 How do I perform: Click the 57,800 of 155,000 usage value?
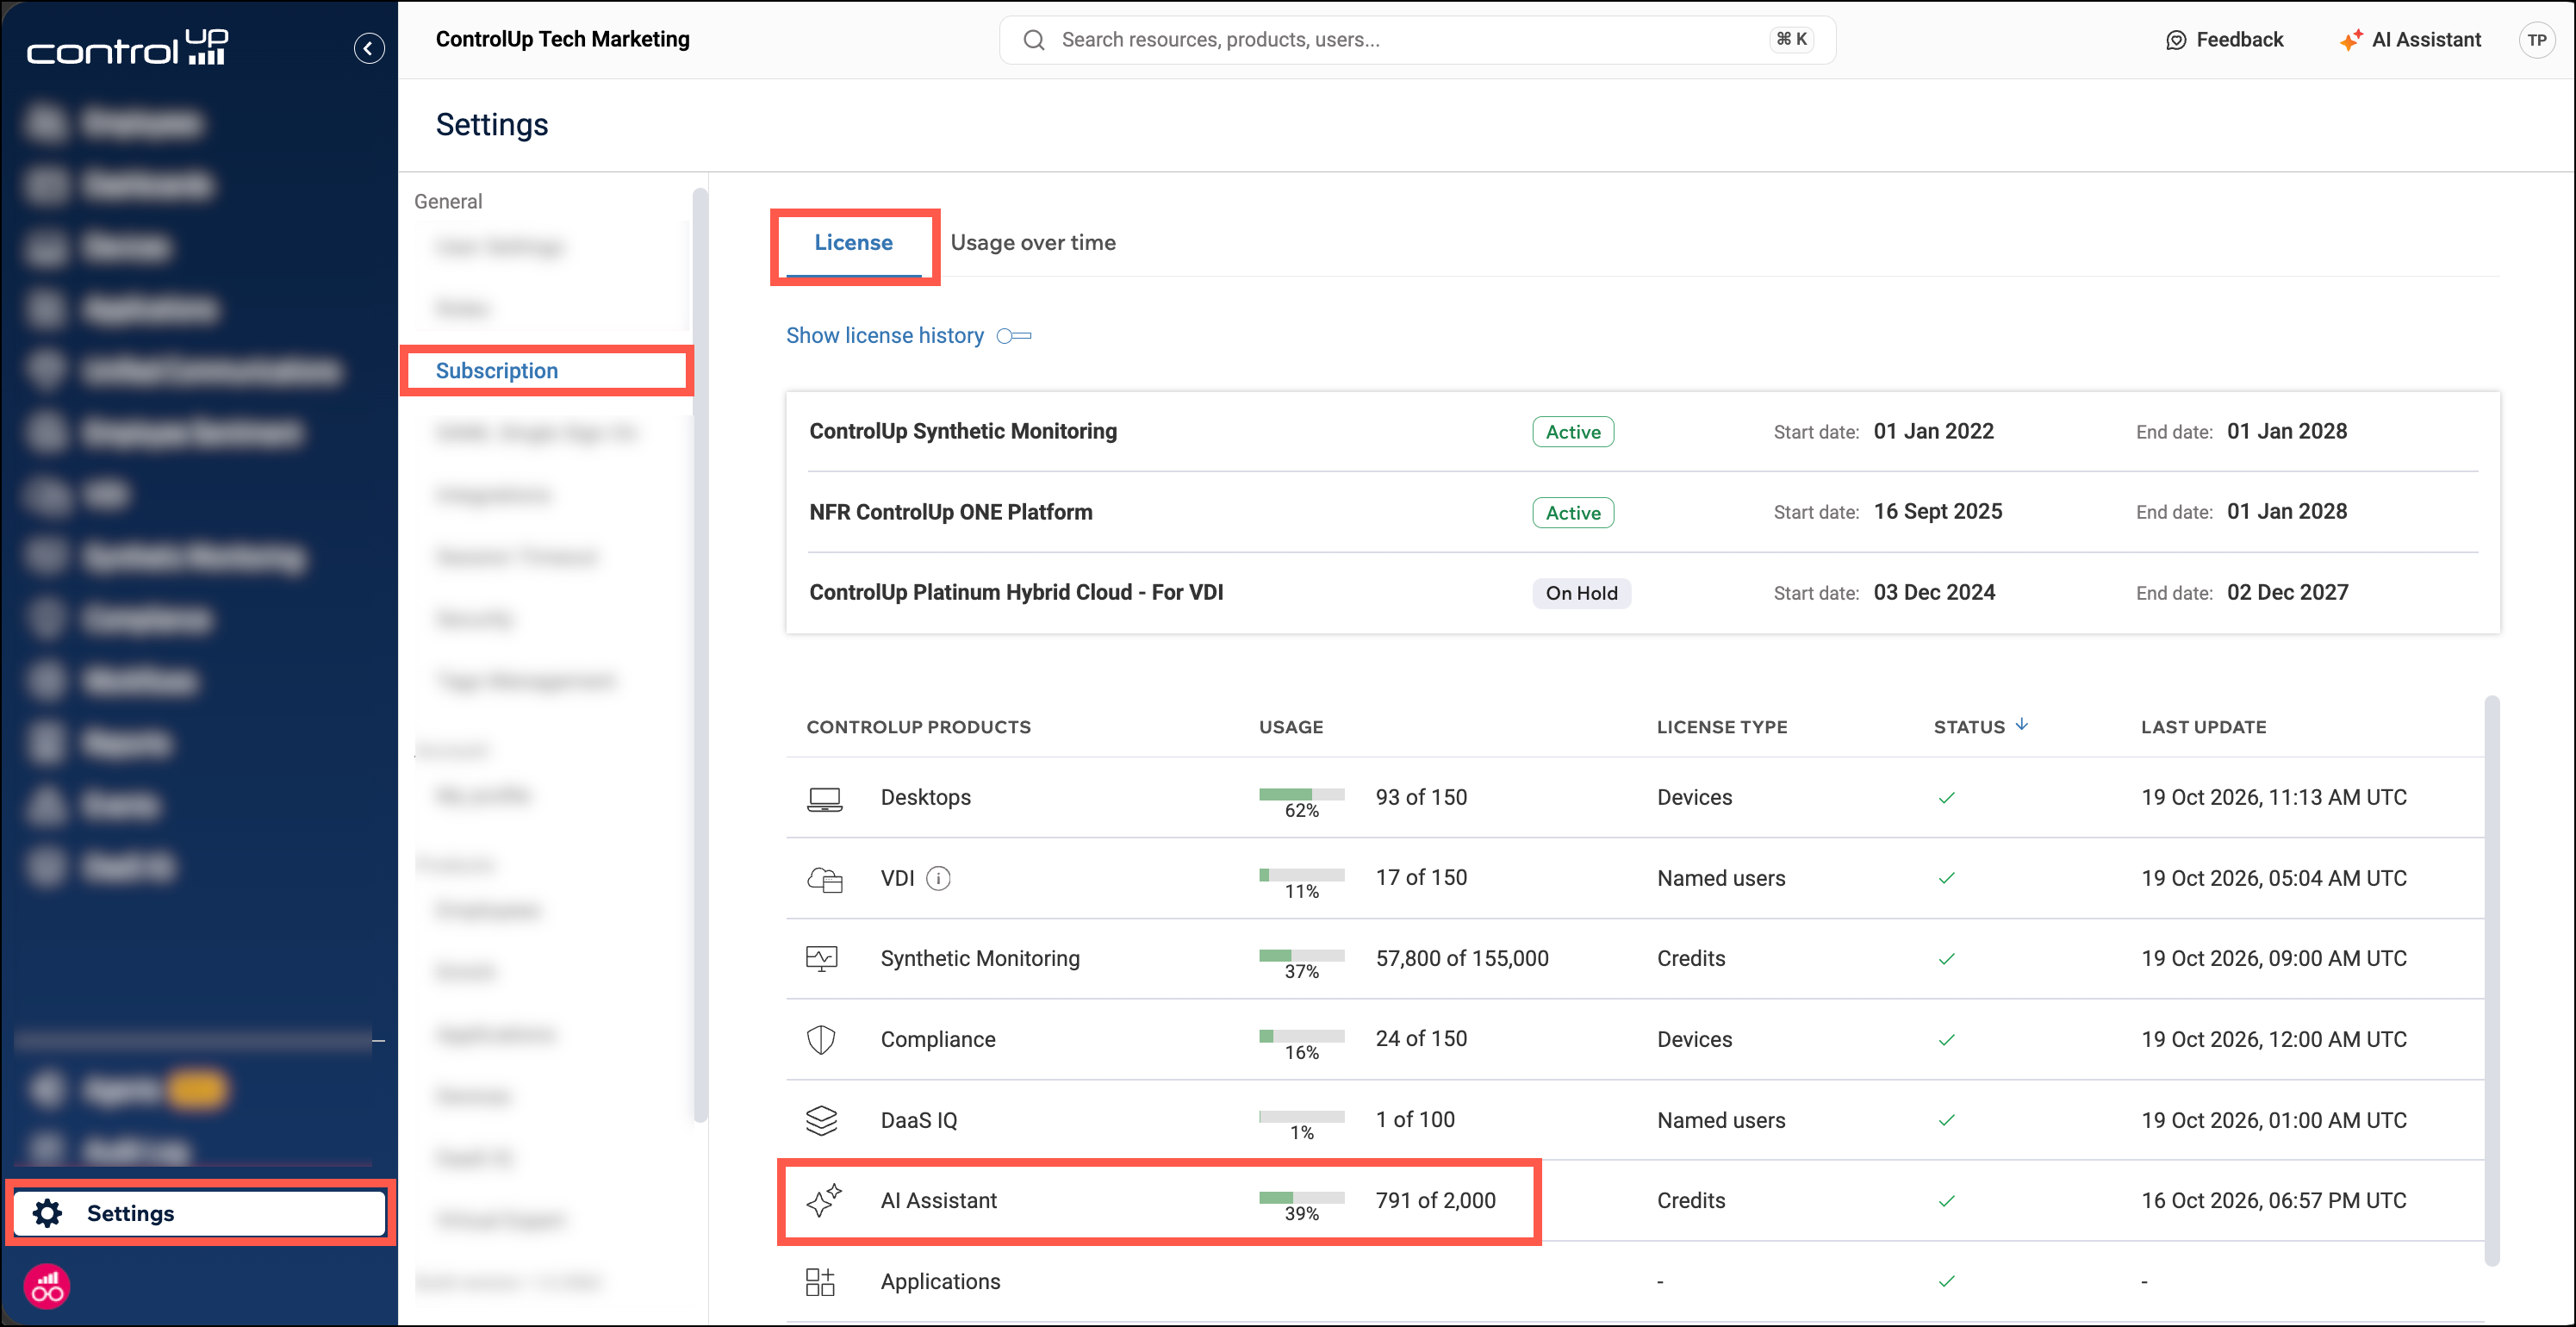[x=1462, y=959]
